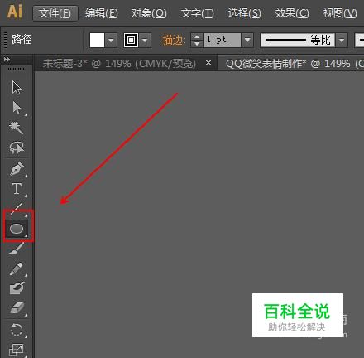Select the Magic Wand tool

click(16, 128)
